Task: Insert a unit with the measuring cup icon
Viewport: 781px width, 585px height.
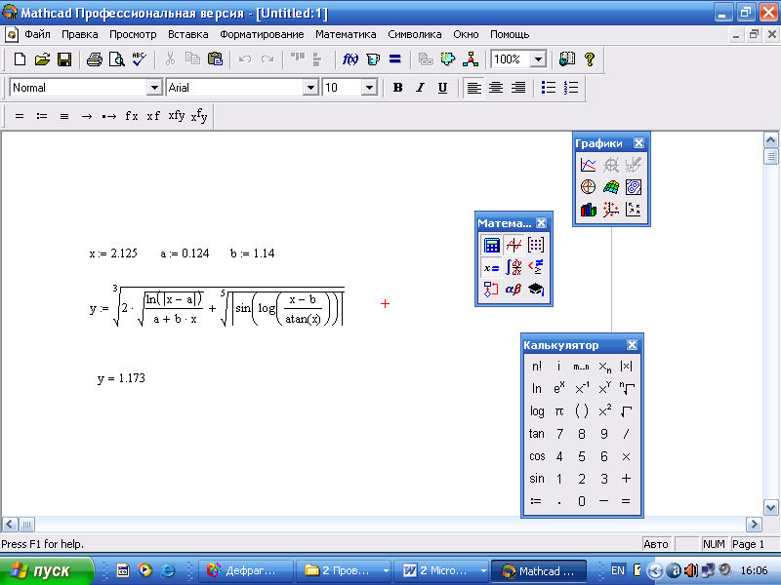Action: point(373,59)
